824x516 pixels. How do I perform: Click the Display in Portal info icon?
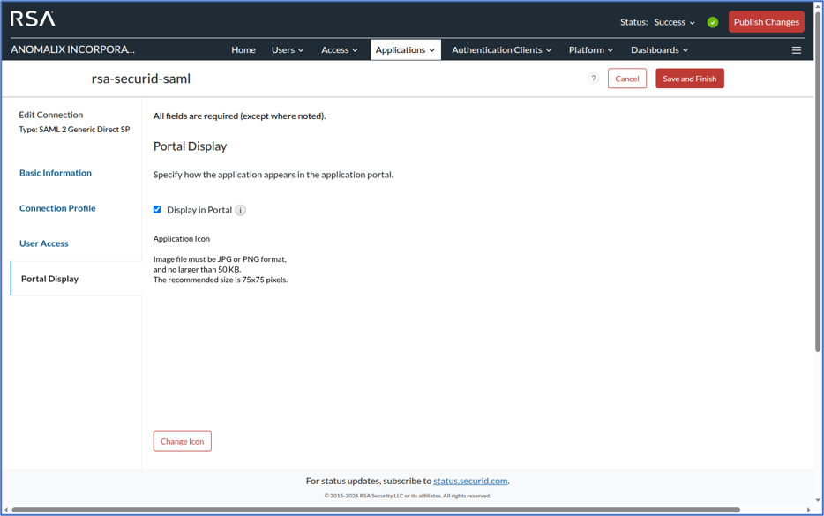(240, 210)
